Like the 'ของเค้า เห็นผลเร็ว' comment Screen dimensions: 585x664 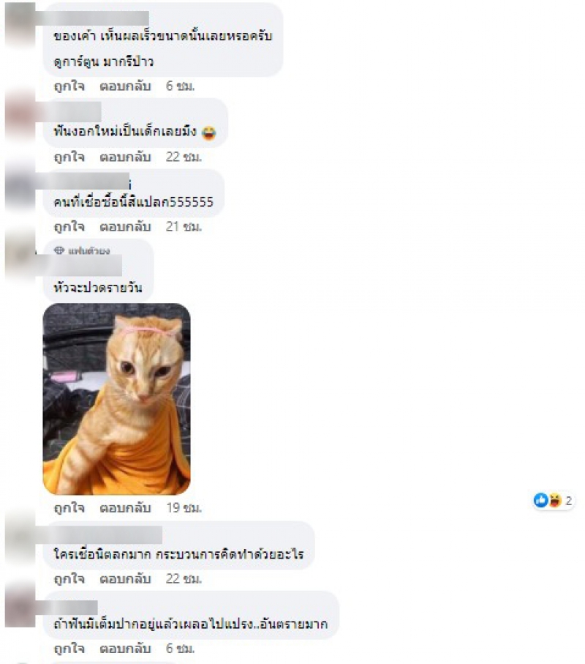click(69, 86)
